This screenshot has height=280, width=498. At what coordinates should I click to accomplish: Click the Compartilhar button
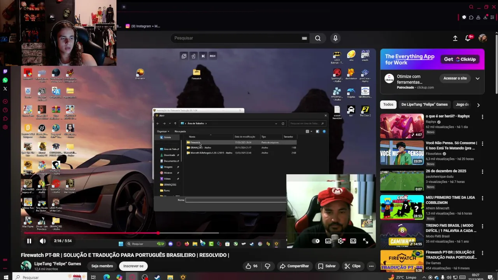click(294, 266)
